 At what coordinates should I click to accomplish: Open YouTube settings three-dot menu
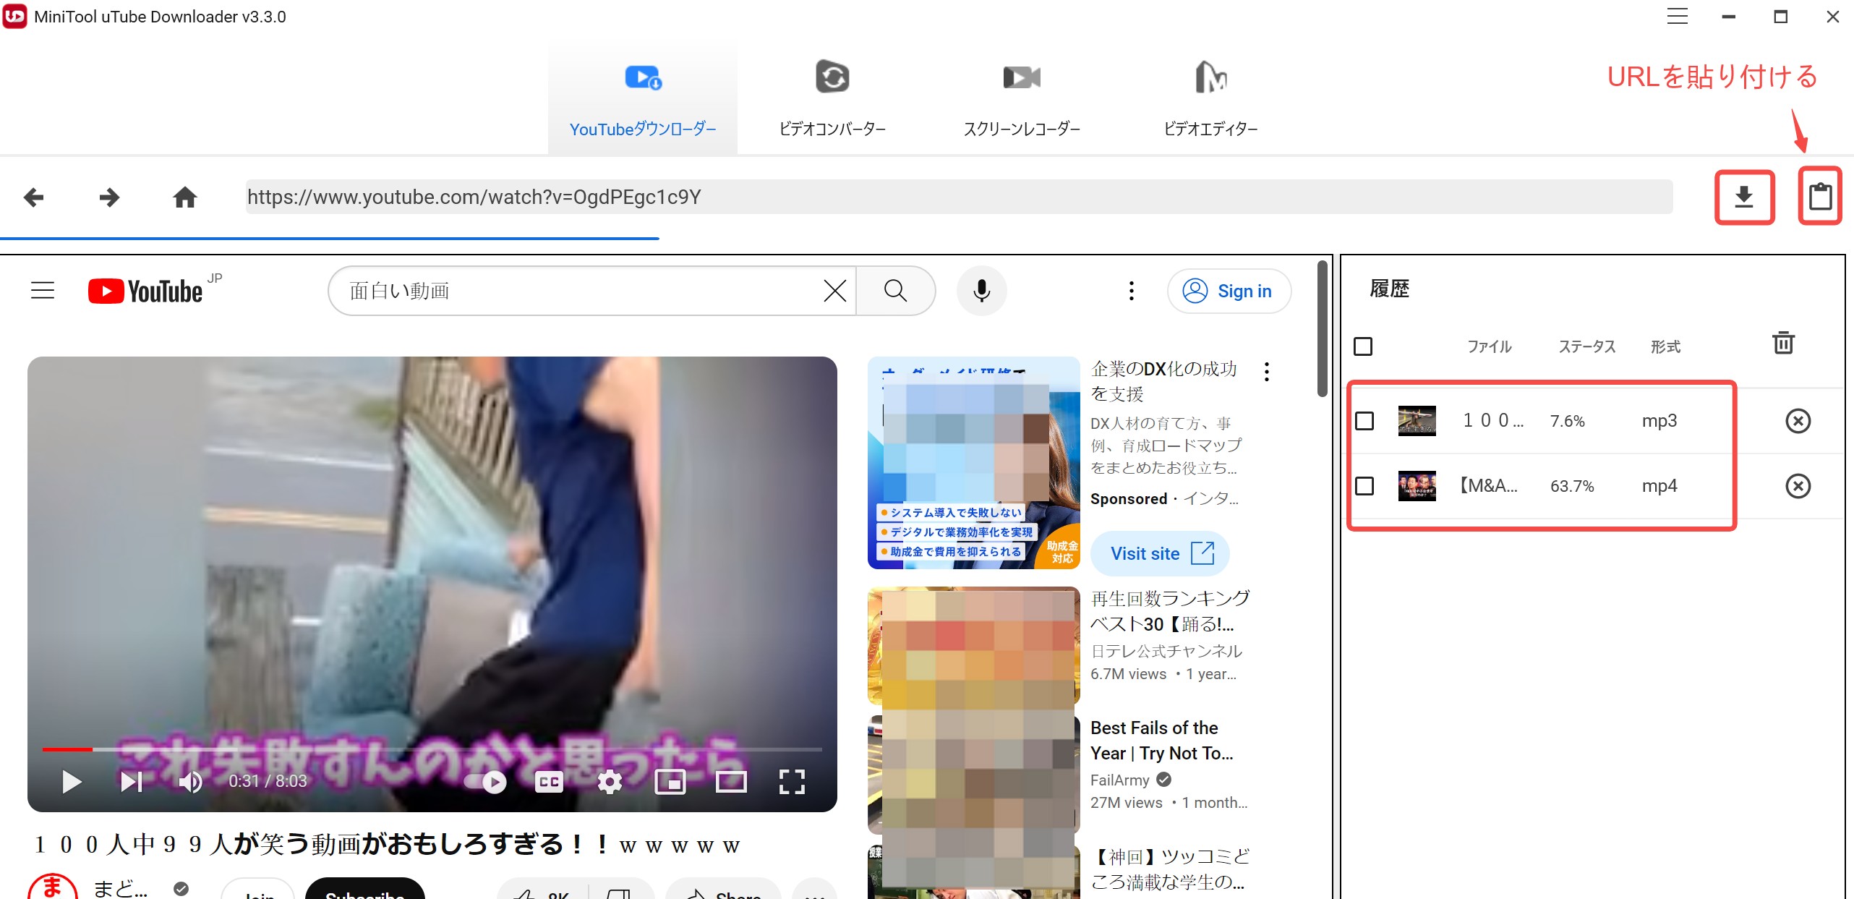[1132, 291]
